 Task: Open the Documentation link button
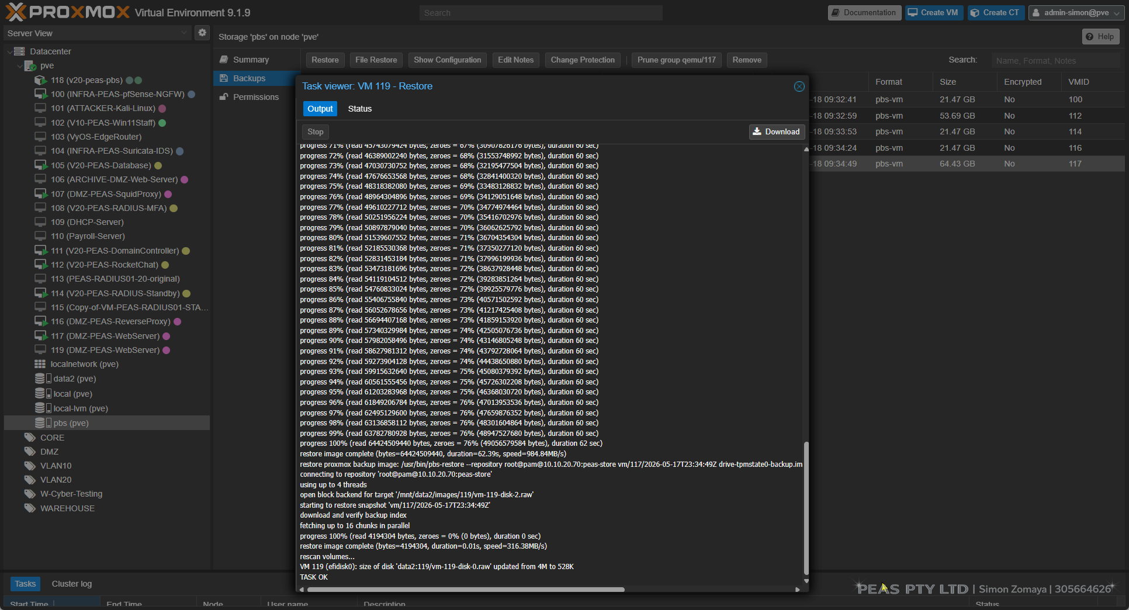864,12
